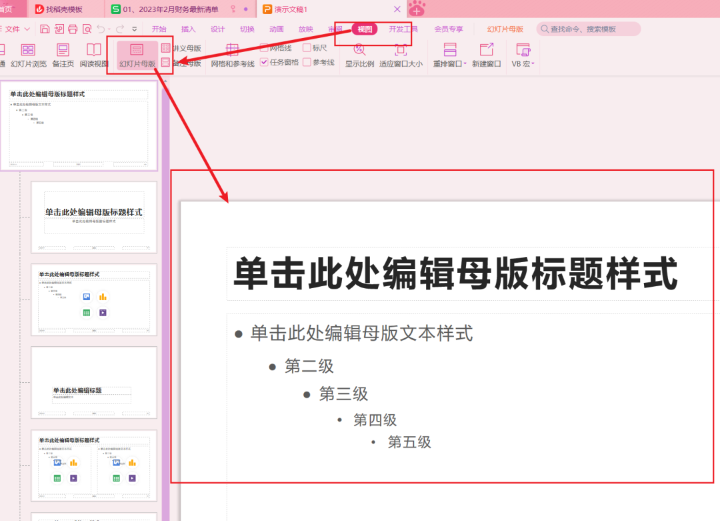Image resolution: width=720 pixels, height=521 pixels.
Task: Open 网格和参考线 grid and guides settings
Action: pyautogui.click(x=233, y=55)
